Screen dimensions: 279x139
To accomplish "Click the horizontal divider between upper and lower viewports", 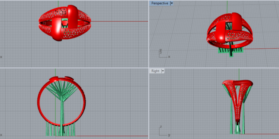I will click(x=139, y=68).
